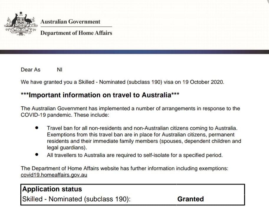Click the visa granted on 19 October 2020 sentence
The width and height of the screenshot is (269, 208).
[x=122, y=82]
